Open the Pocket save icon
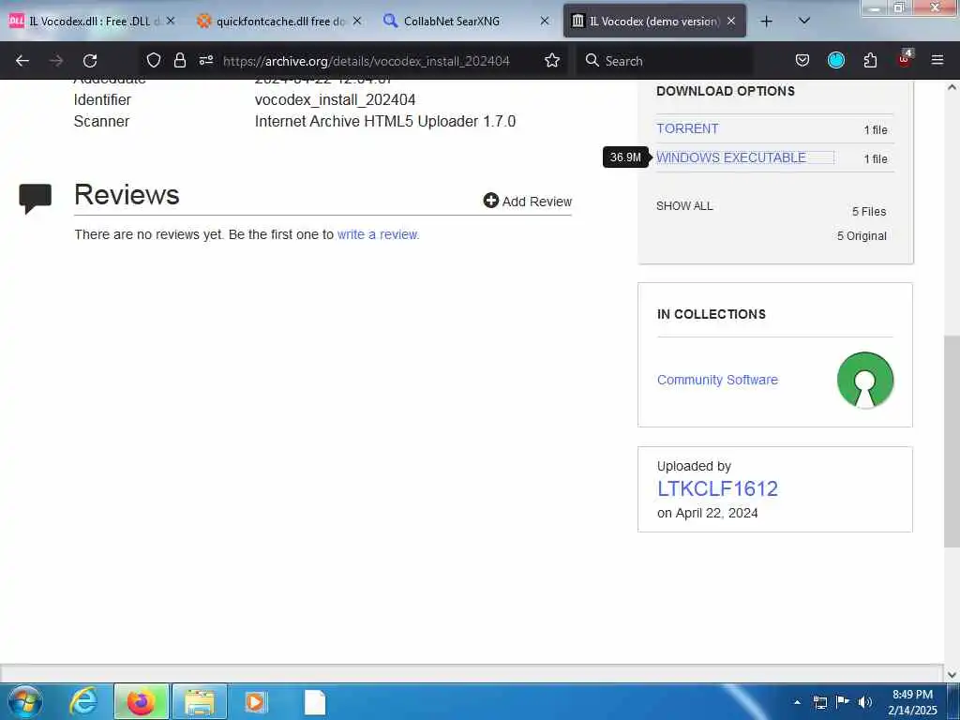This screenshot has width=960, height=720. click(x=802, y=60)
